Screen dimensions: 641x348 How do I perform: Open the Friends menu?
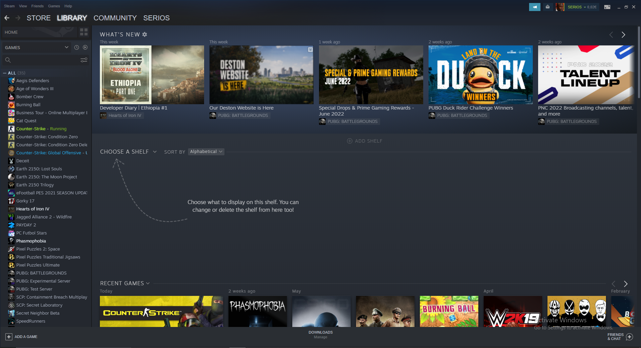click(x=37, y=6)
